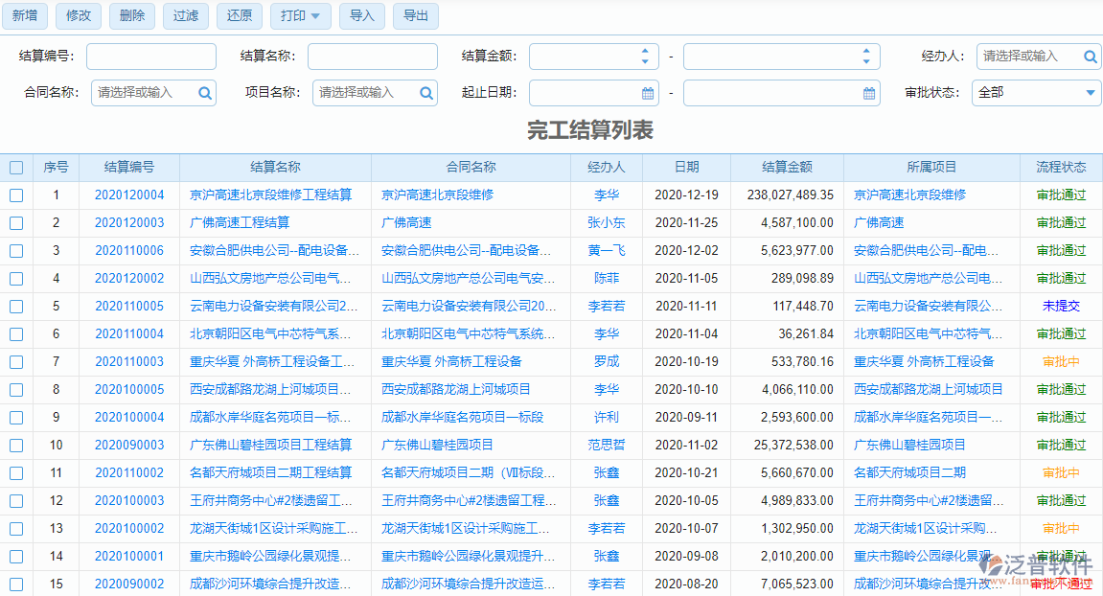Open the 审批状态 dropdown showing 全部
The height and width of the screenshot is (596, 1103).
point(1037,94)
